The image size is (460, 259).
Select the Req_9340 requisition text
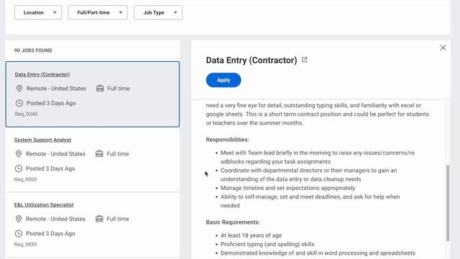coord(26,114)
